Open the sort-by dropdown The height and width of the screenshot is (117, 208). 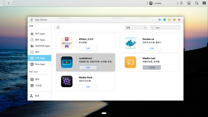[x=136, y=28]
